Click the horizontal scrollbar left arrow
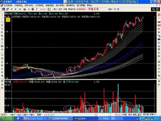 click(x=96, y=115)
